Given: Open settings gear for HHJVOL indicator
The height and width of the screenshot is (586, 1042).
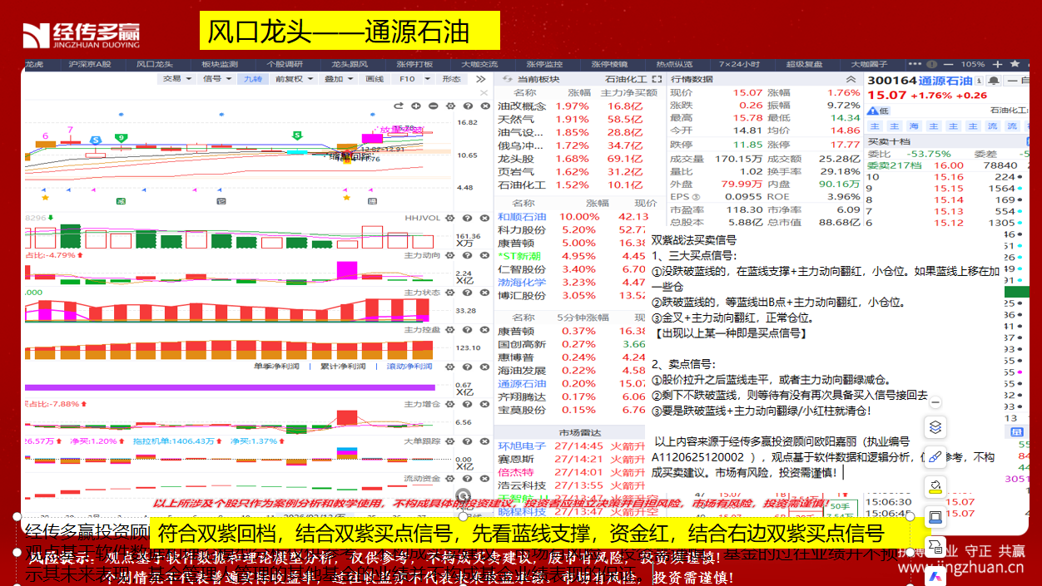Looking at the screenshot, I should pos(450,217).
